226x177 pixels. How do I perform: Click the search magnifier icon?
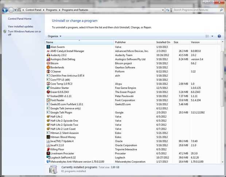[x=221, y=10]
